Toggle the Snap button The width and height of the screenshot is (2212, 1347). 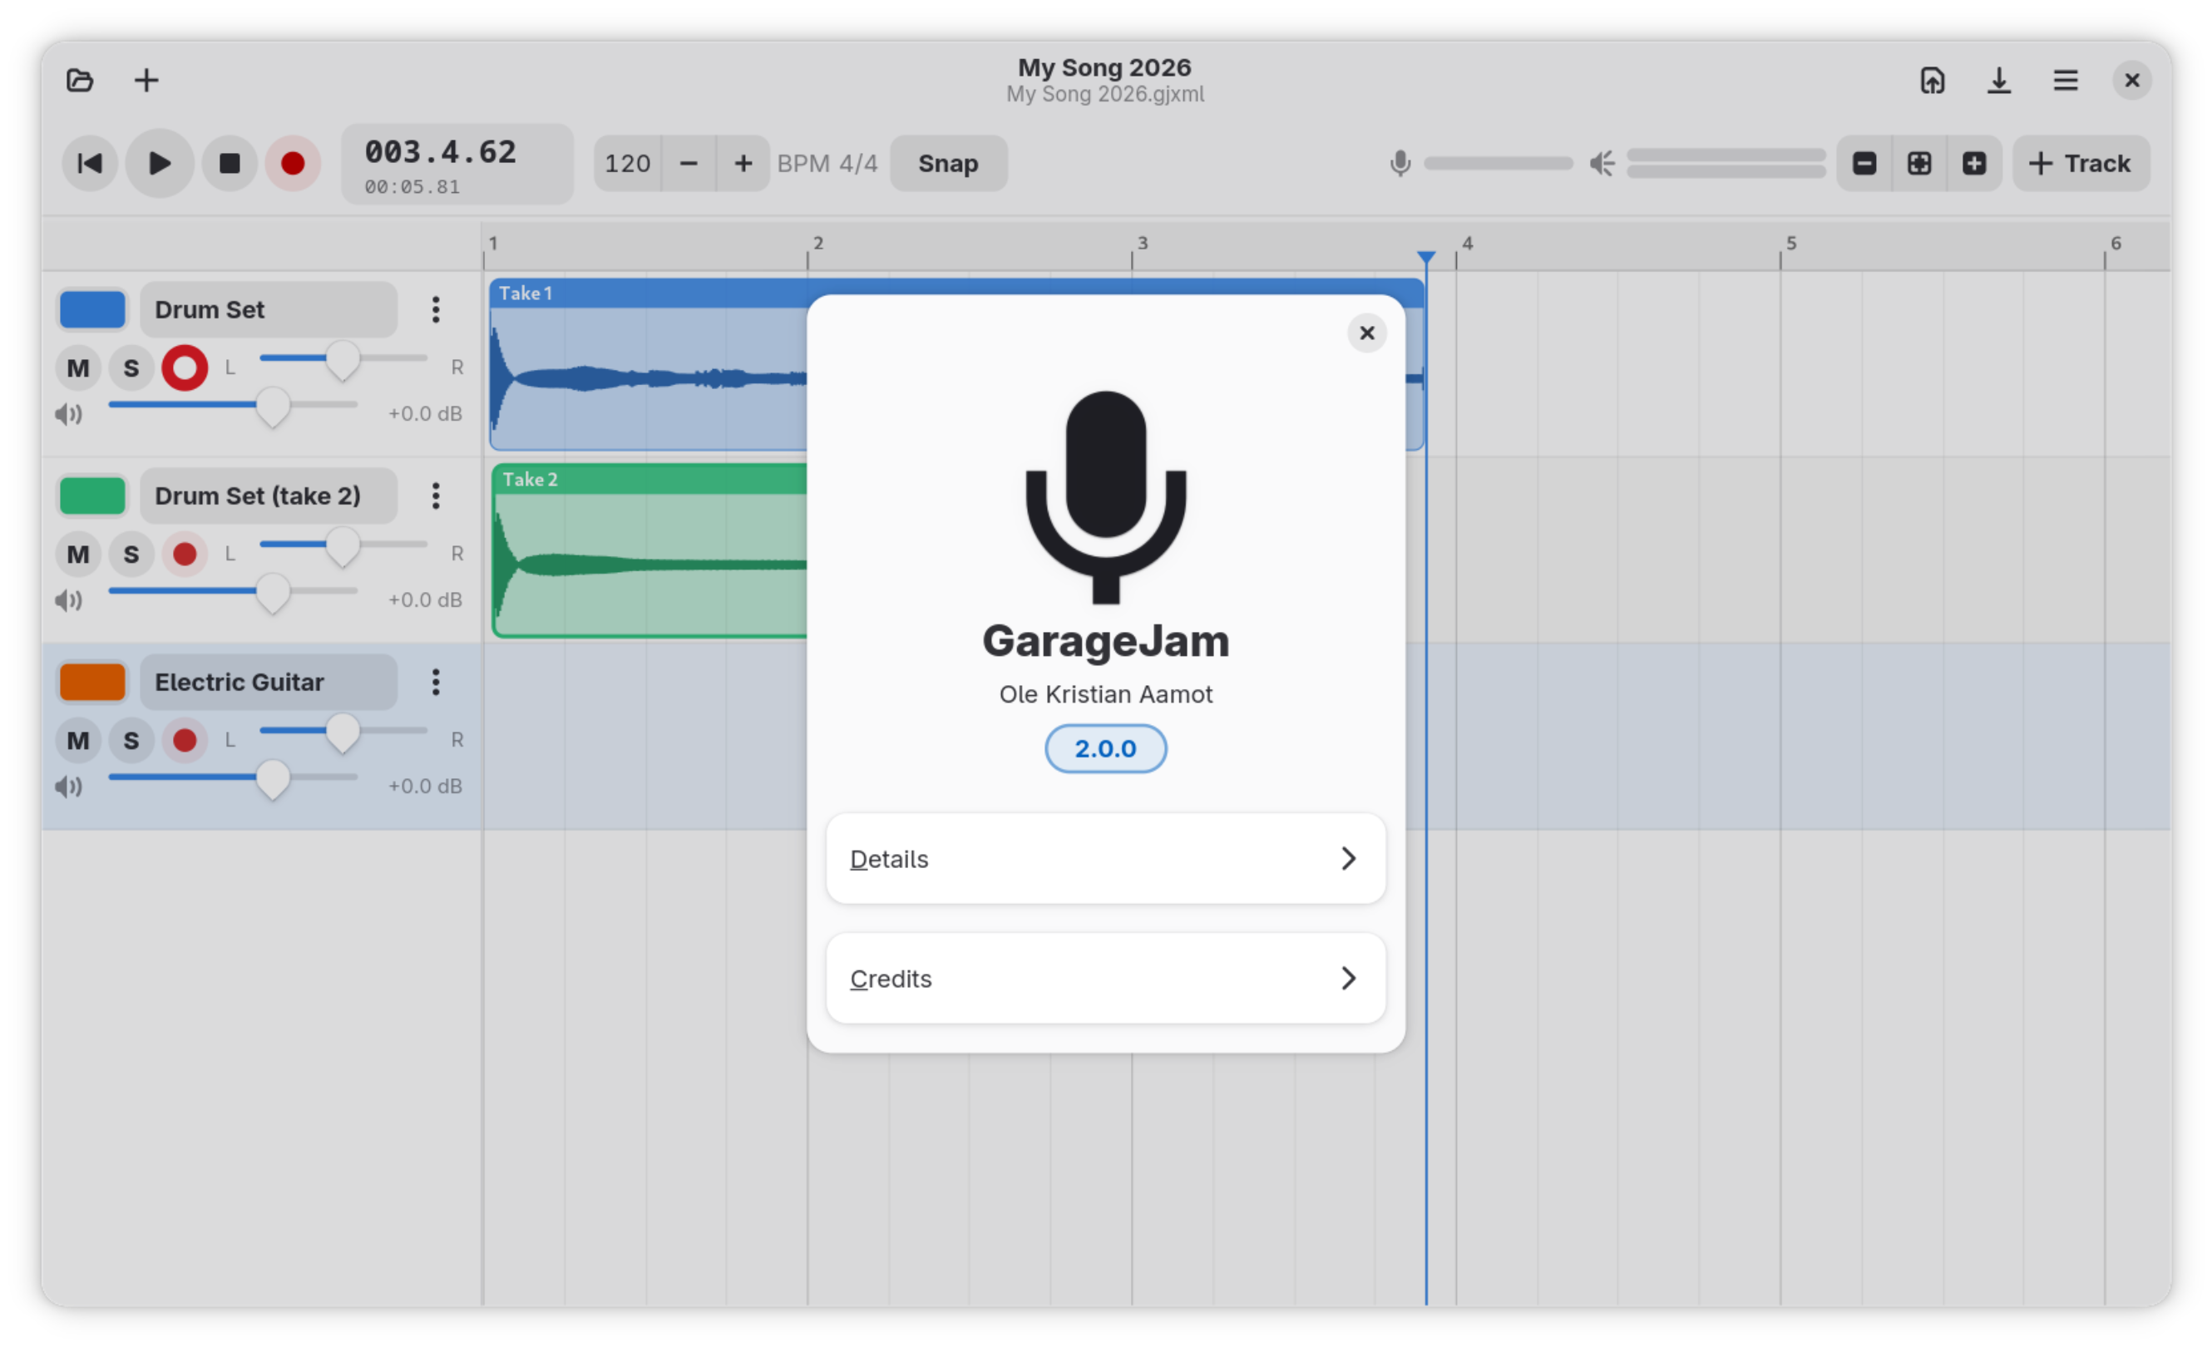pyautogui.click(x=948, y=163)
